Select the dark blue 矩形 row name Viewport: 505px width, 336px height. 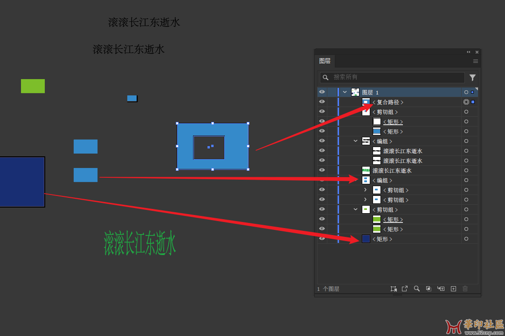pyautogui.click(x=382, y=239)
